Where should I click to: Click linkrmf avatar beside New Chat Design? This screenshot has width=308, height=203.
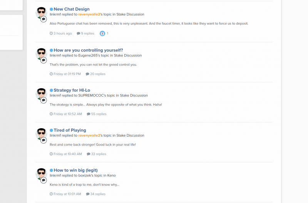[41, 13]
